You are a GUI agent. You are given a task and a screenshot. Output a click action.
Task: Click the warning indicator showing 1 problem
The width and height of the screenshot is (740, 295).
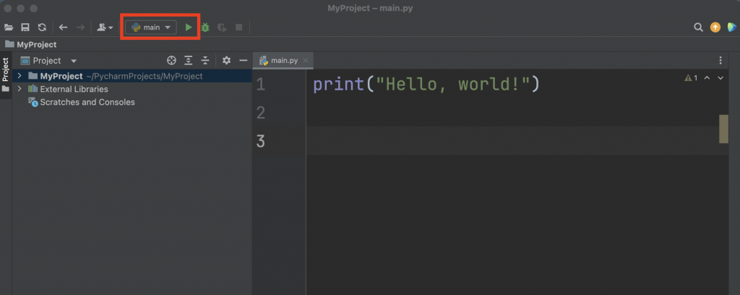click(x=690, y=77)
